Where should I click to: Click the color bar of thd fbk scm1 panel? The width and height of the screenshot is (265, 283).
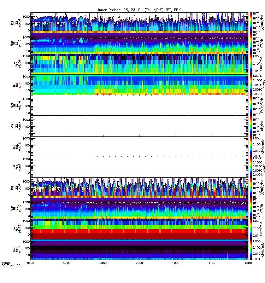pyautogui.click(x=251, y=167)
